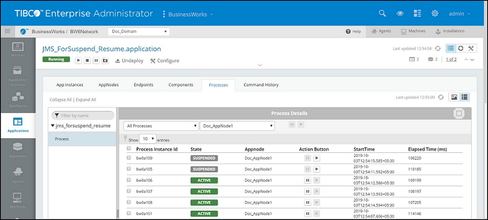The height and width of the screenshot is (220, 488).
Task: Expand the Doc_AppNode1 appnode dropdown
Action: 237,126
